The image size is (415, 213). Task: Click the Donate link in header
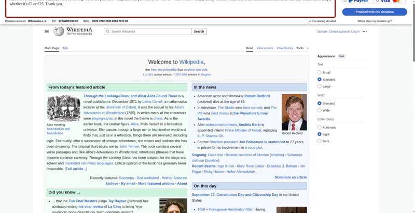[x=322, y=32]
